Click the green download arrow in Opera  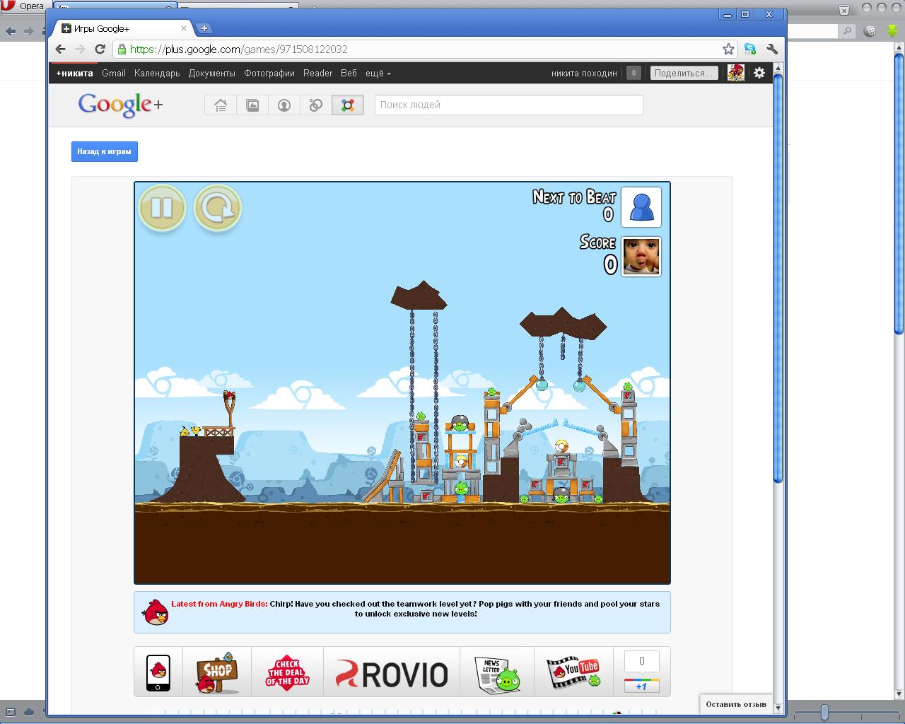click(891, 30)
